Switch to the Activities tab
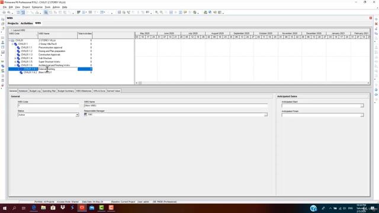Image resolution: width=379 pixels, height=213 pixels. click(x=27, y=24)
